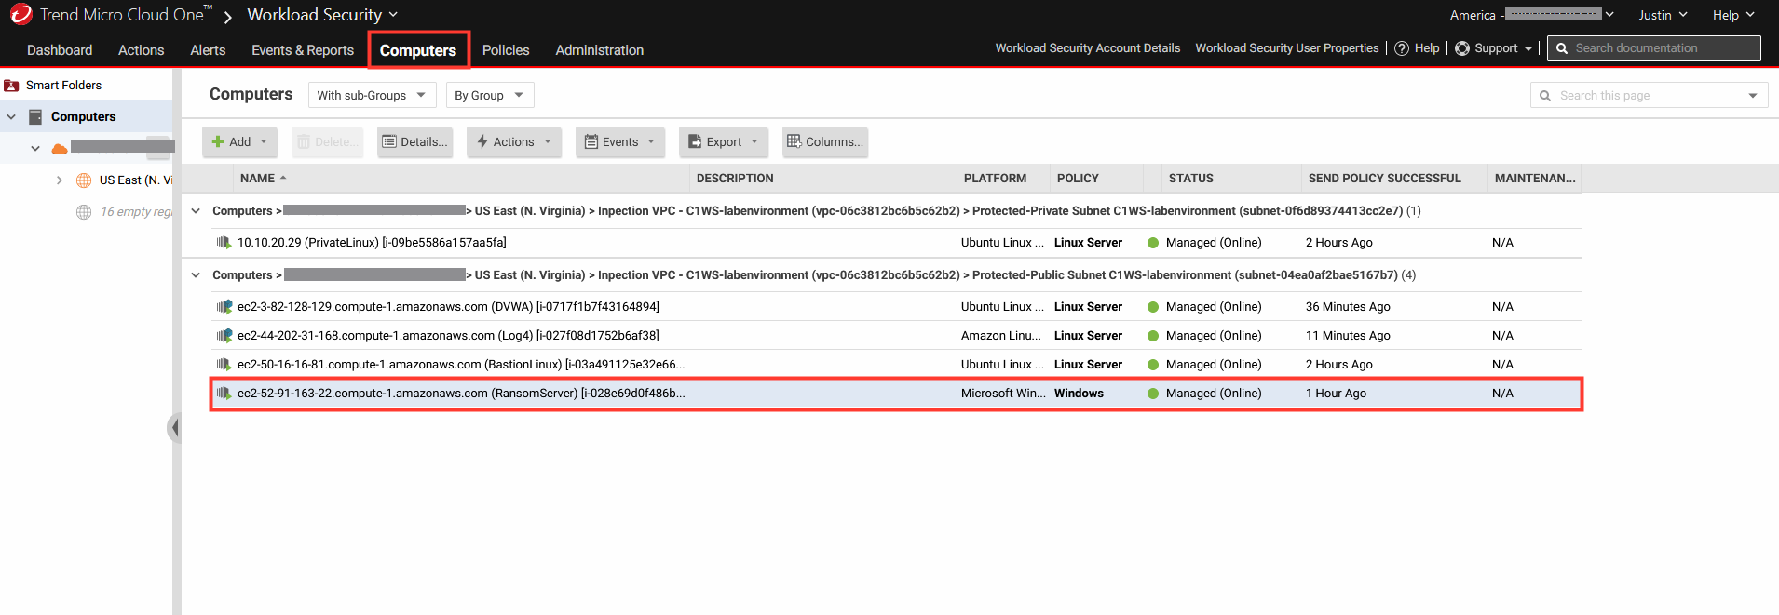
Task: Click the search documentation magnifier icon
Action: (1562, 48)
